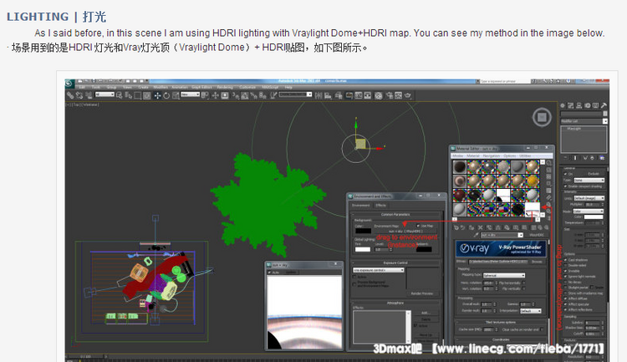Click the Select Object arrow tool

tap(120, 95)
